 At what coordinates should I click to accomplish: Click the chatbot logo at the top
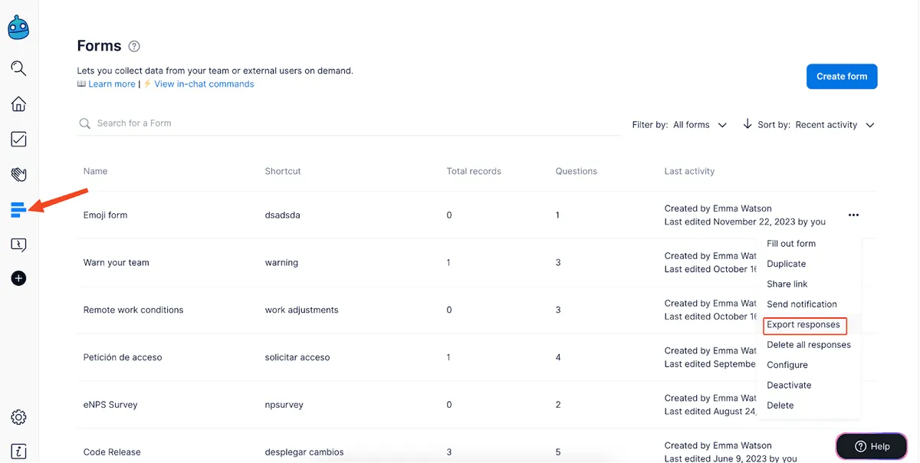point(18,27)
